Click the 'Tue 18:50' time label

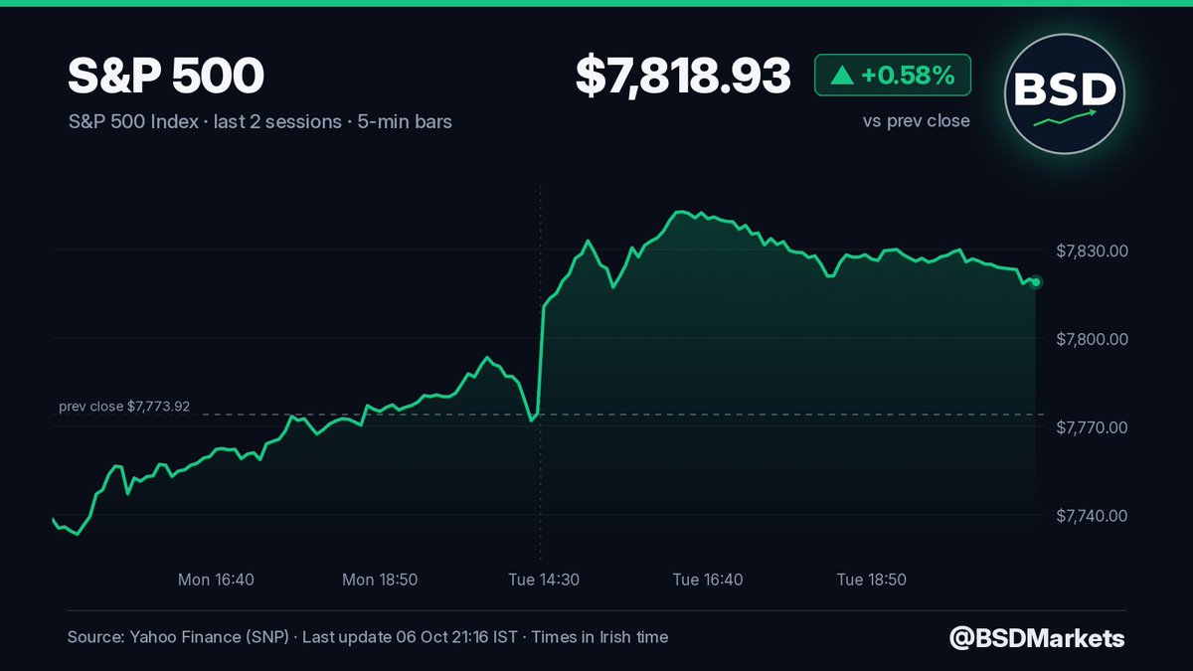[x=871, y=580]
